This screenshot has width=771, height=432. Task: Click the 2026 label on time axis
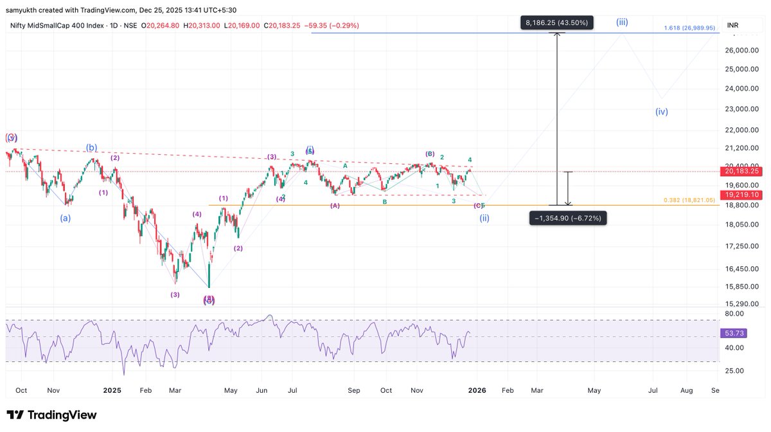[x=476, y=390]
